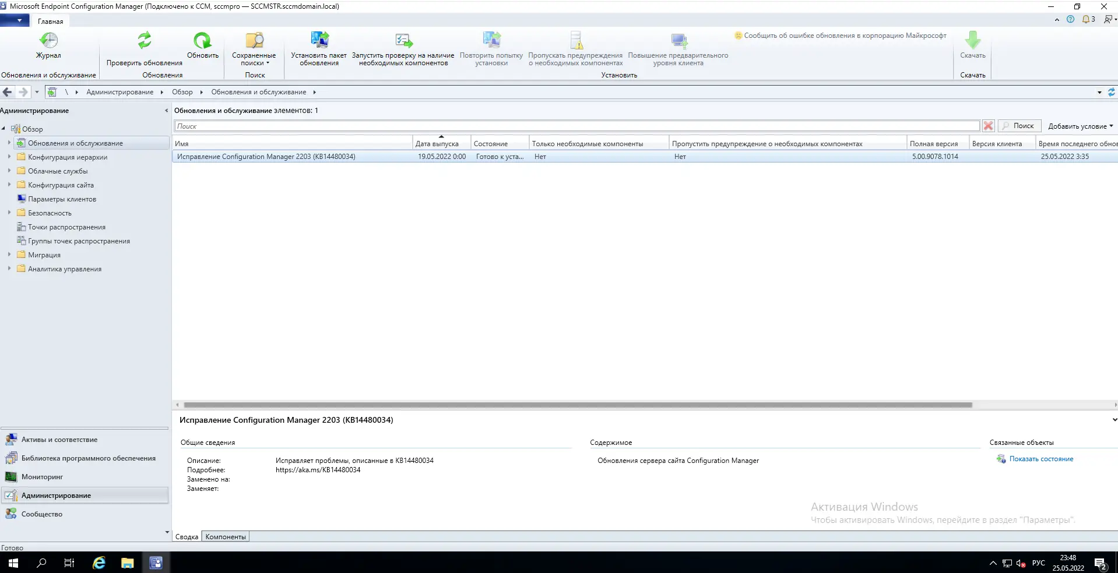Click Показать состояние link

click(x=1041, y=459)
